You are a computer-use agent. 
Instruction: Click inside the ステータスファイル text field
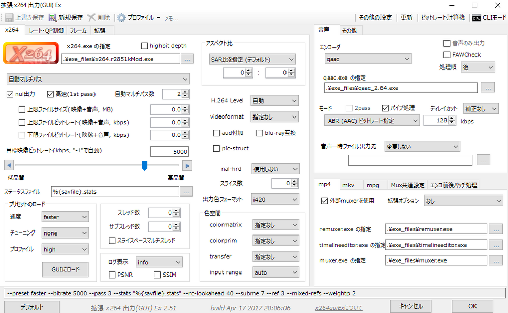point(114,192)
